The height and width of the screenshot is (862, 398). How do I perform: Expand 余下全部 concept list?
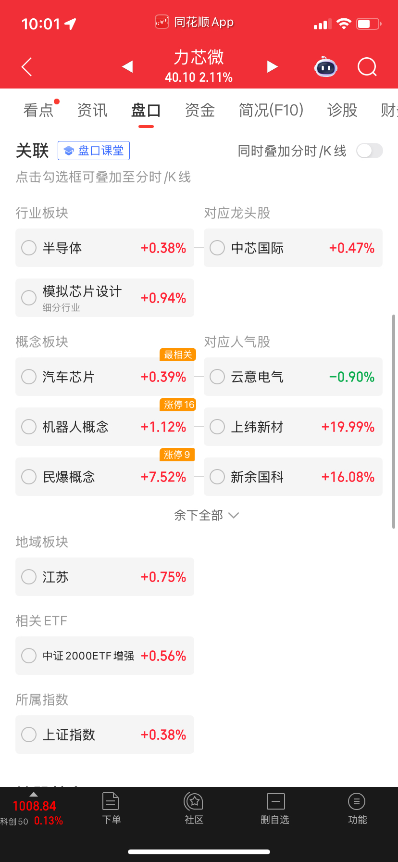tap(207, 515)
